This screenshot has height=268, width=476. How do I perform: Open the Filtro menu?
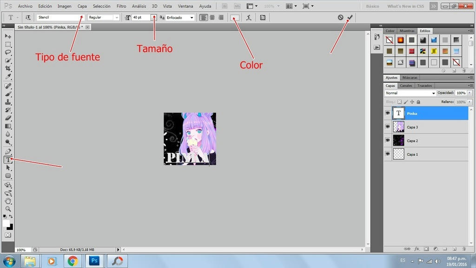(121, 6)
